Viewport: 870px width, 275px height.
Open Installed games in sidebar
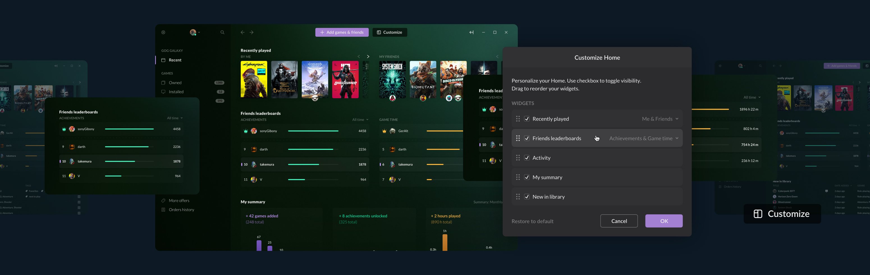click(176, 92)
